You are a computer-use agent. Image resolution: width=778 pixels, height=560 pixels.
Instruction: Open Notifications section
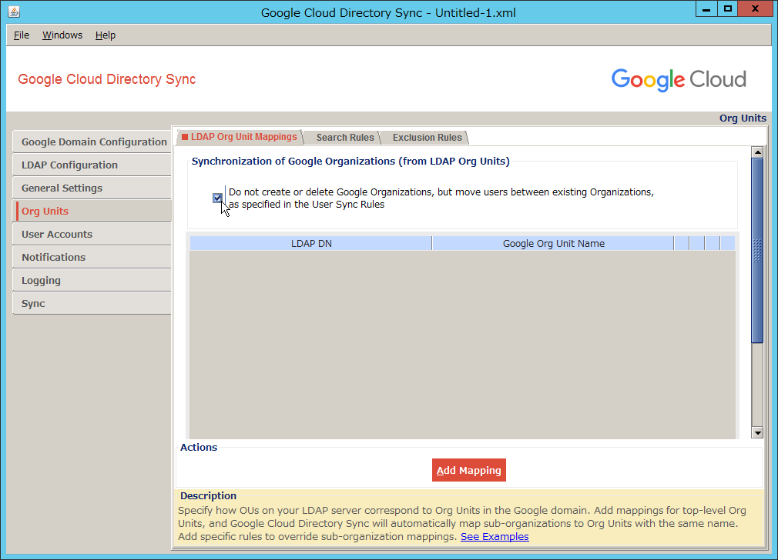click(x=92, y=257)
